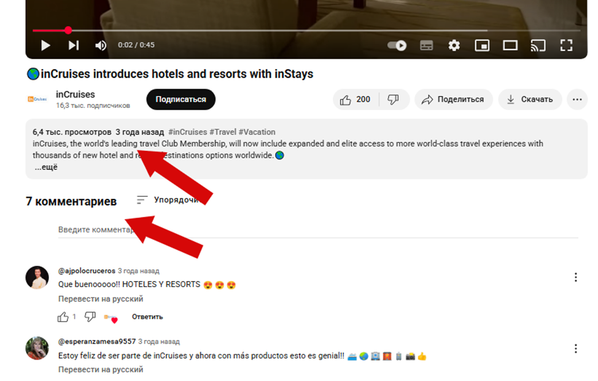The width and height of the screenshot is (598, 381).
Task: Like the ajpolocruceros comment
Action: click(x=63, y=317)
